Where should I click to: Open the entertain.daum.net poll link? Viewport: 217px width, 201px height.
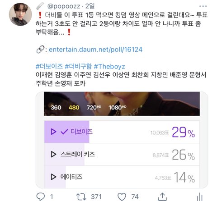pos(95,50)
